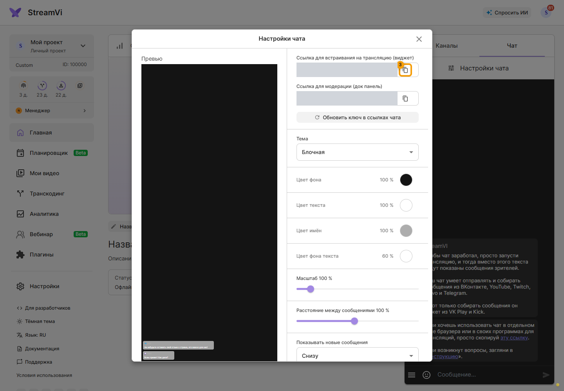
Task: Close the chat settings dialog
Action: pyautogui.click(x=419, y=39)
